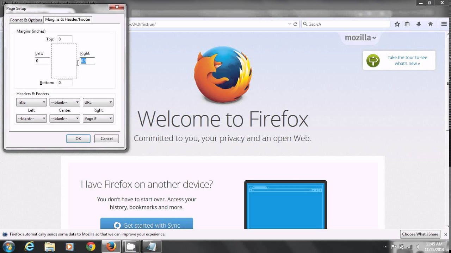Open Take the tour link

[407, 60]
